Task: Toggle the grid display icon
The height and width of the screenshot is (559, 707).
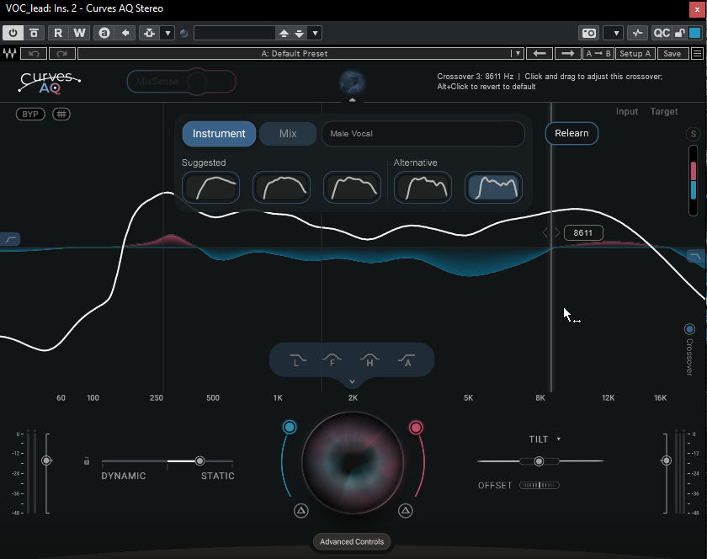Action: (x=61, y=114)
